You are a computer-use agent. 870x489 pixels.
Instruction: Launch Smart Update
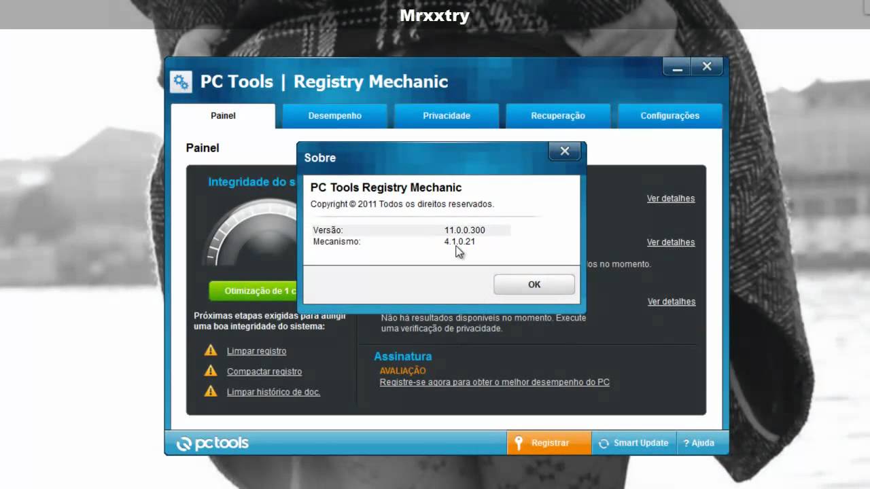[x=633, y=443]
